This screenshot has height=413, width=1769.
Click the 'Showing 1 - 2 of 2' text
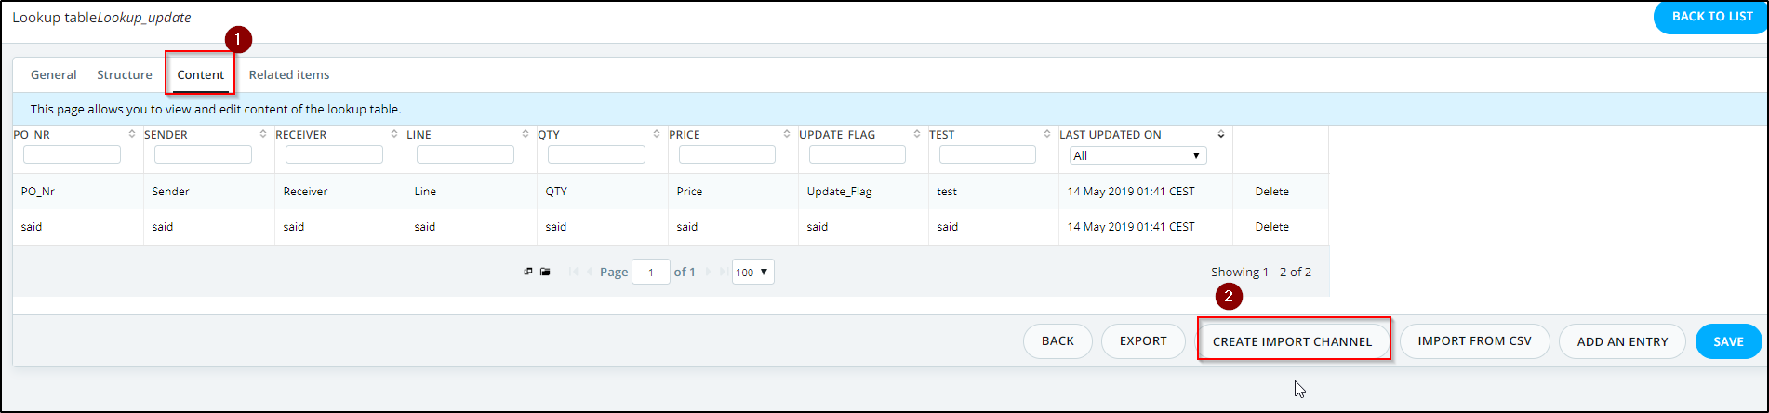[1260, 272]
